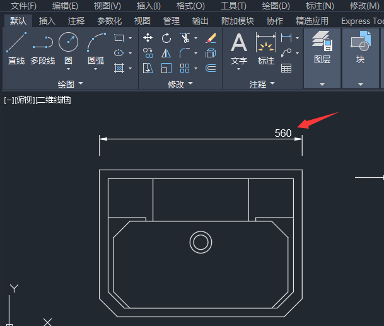Open the Hatch tool dropdown arrow

coord(131,68)
